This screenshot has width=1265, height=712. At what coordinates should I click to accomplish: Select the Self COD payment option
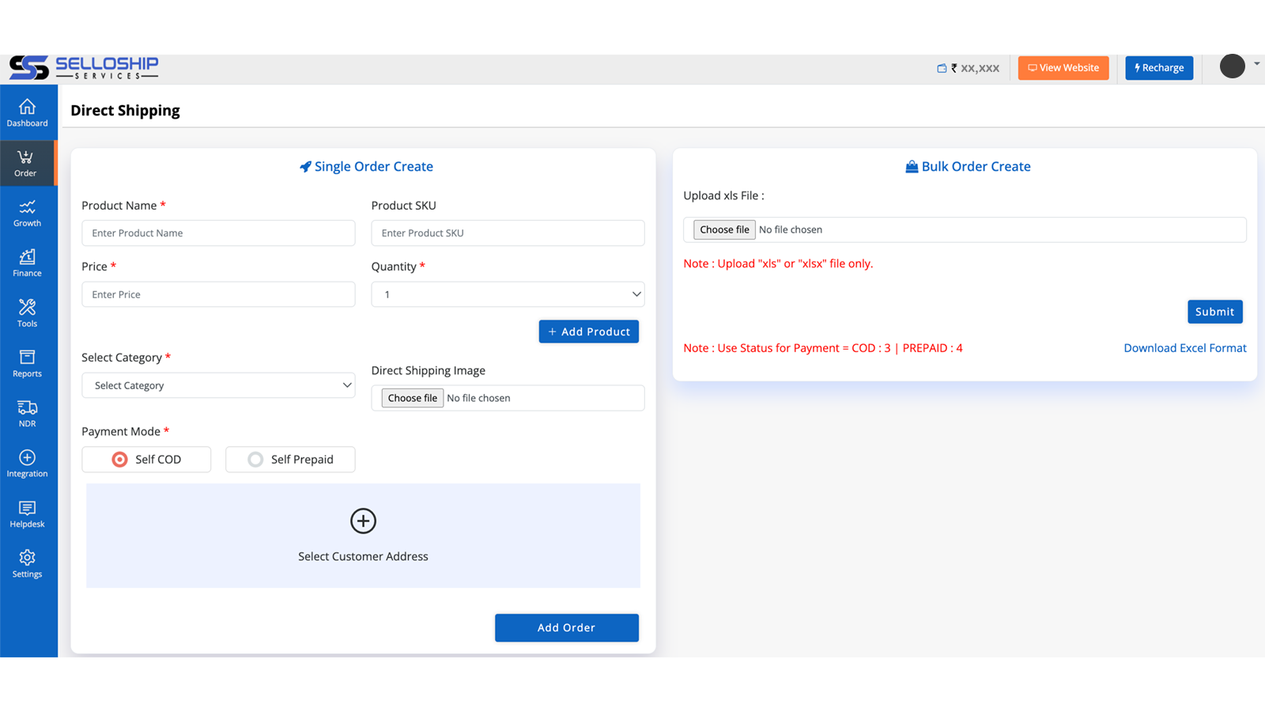[x=145, y=459]
